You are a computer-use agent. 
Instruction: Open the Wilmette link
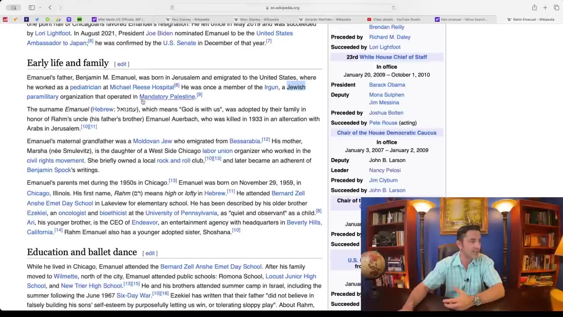66,276
